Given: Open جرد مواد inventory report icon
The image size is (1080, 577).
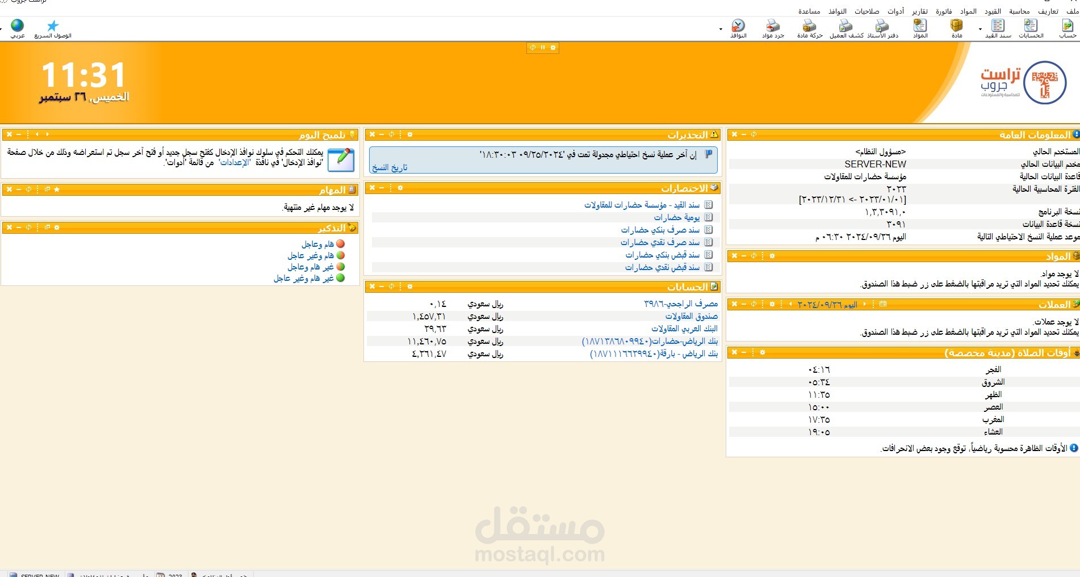Looking at the screenshot, I should (773, 28).
